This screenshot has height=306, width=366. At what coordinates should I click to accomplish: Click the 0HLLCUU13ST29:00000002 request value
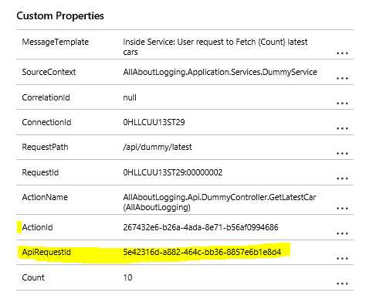173,172
